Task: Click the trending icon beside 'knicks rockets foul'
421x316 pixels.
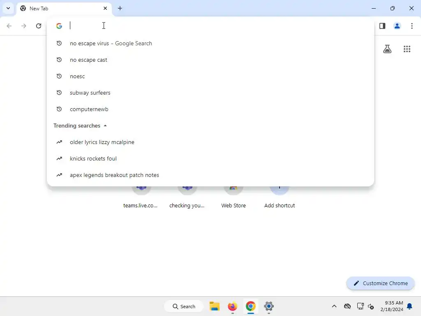Action: (x=59, y=158)
